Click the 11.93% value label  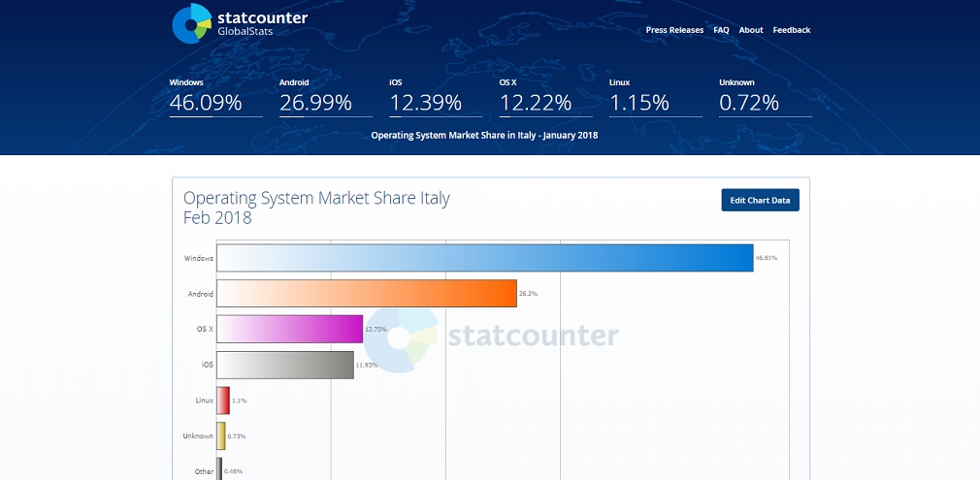367,365
